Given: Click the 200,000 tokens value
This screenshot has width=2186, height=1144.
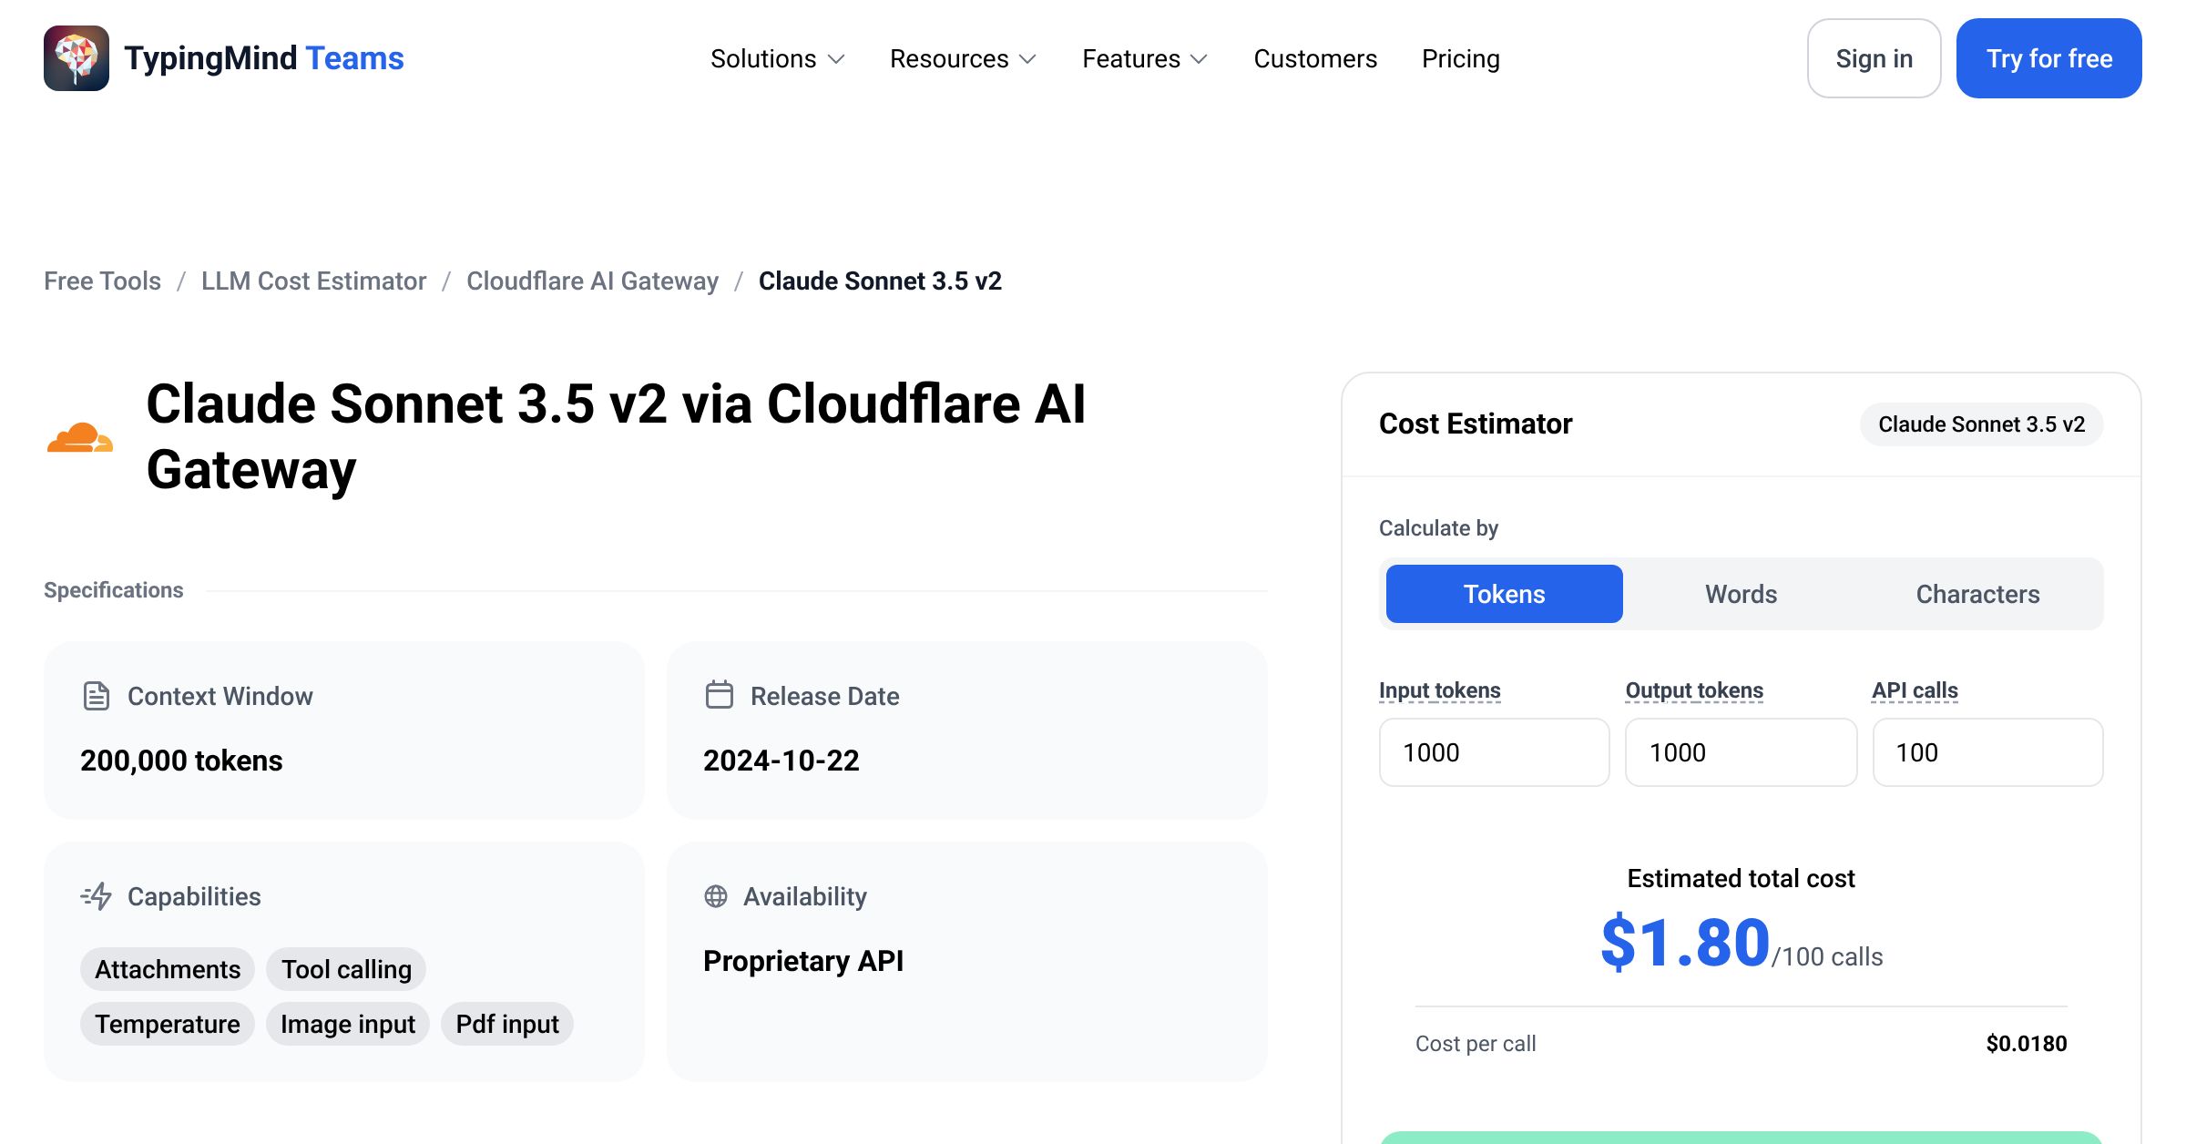Looking at the screenshot, I should click(x=181, y=761).
